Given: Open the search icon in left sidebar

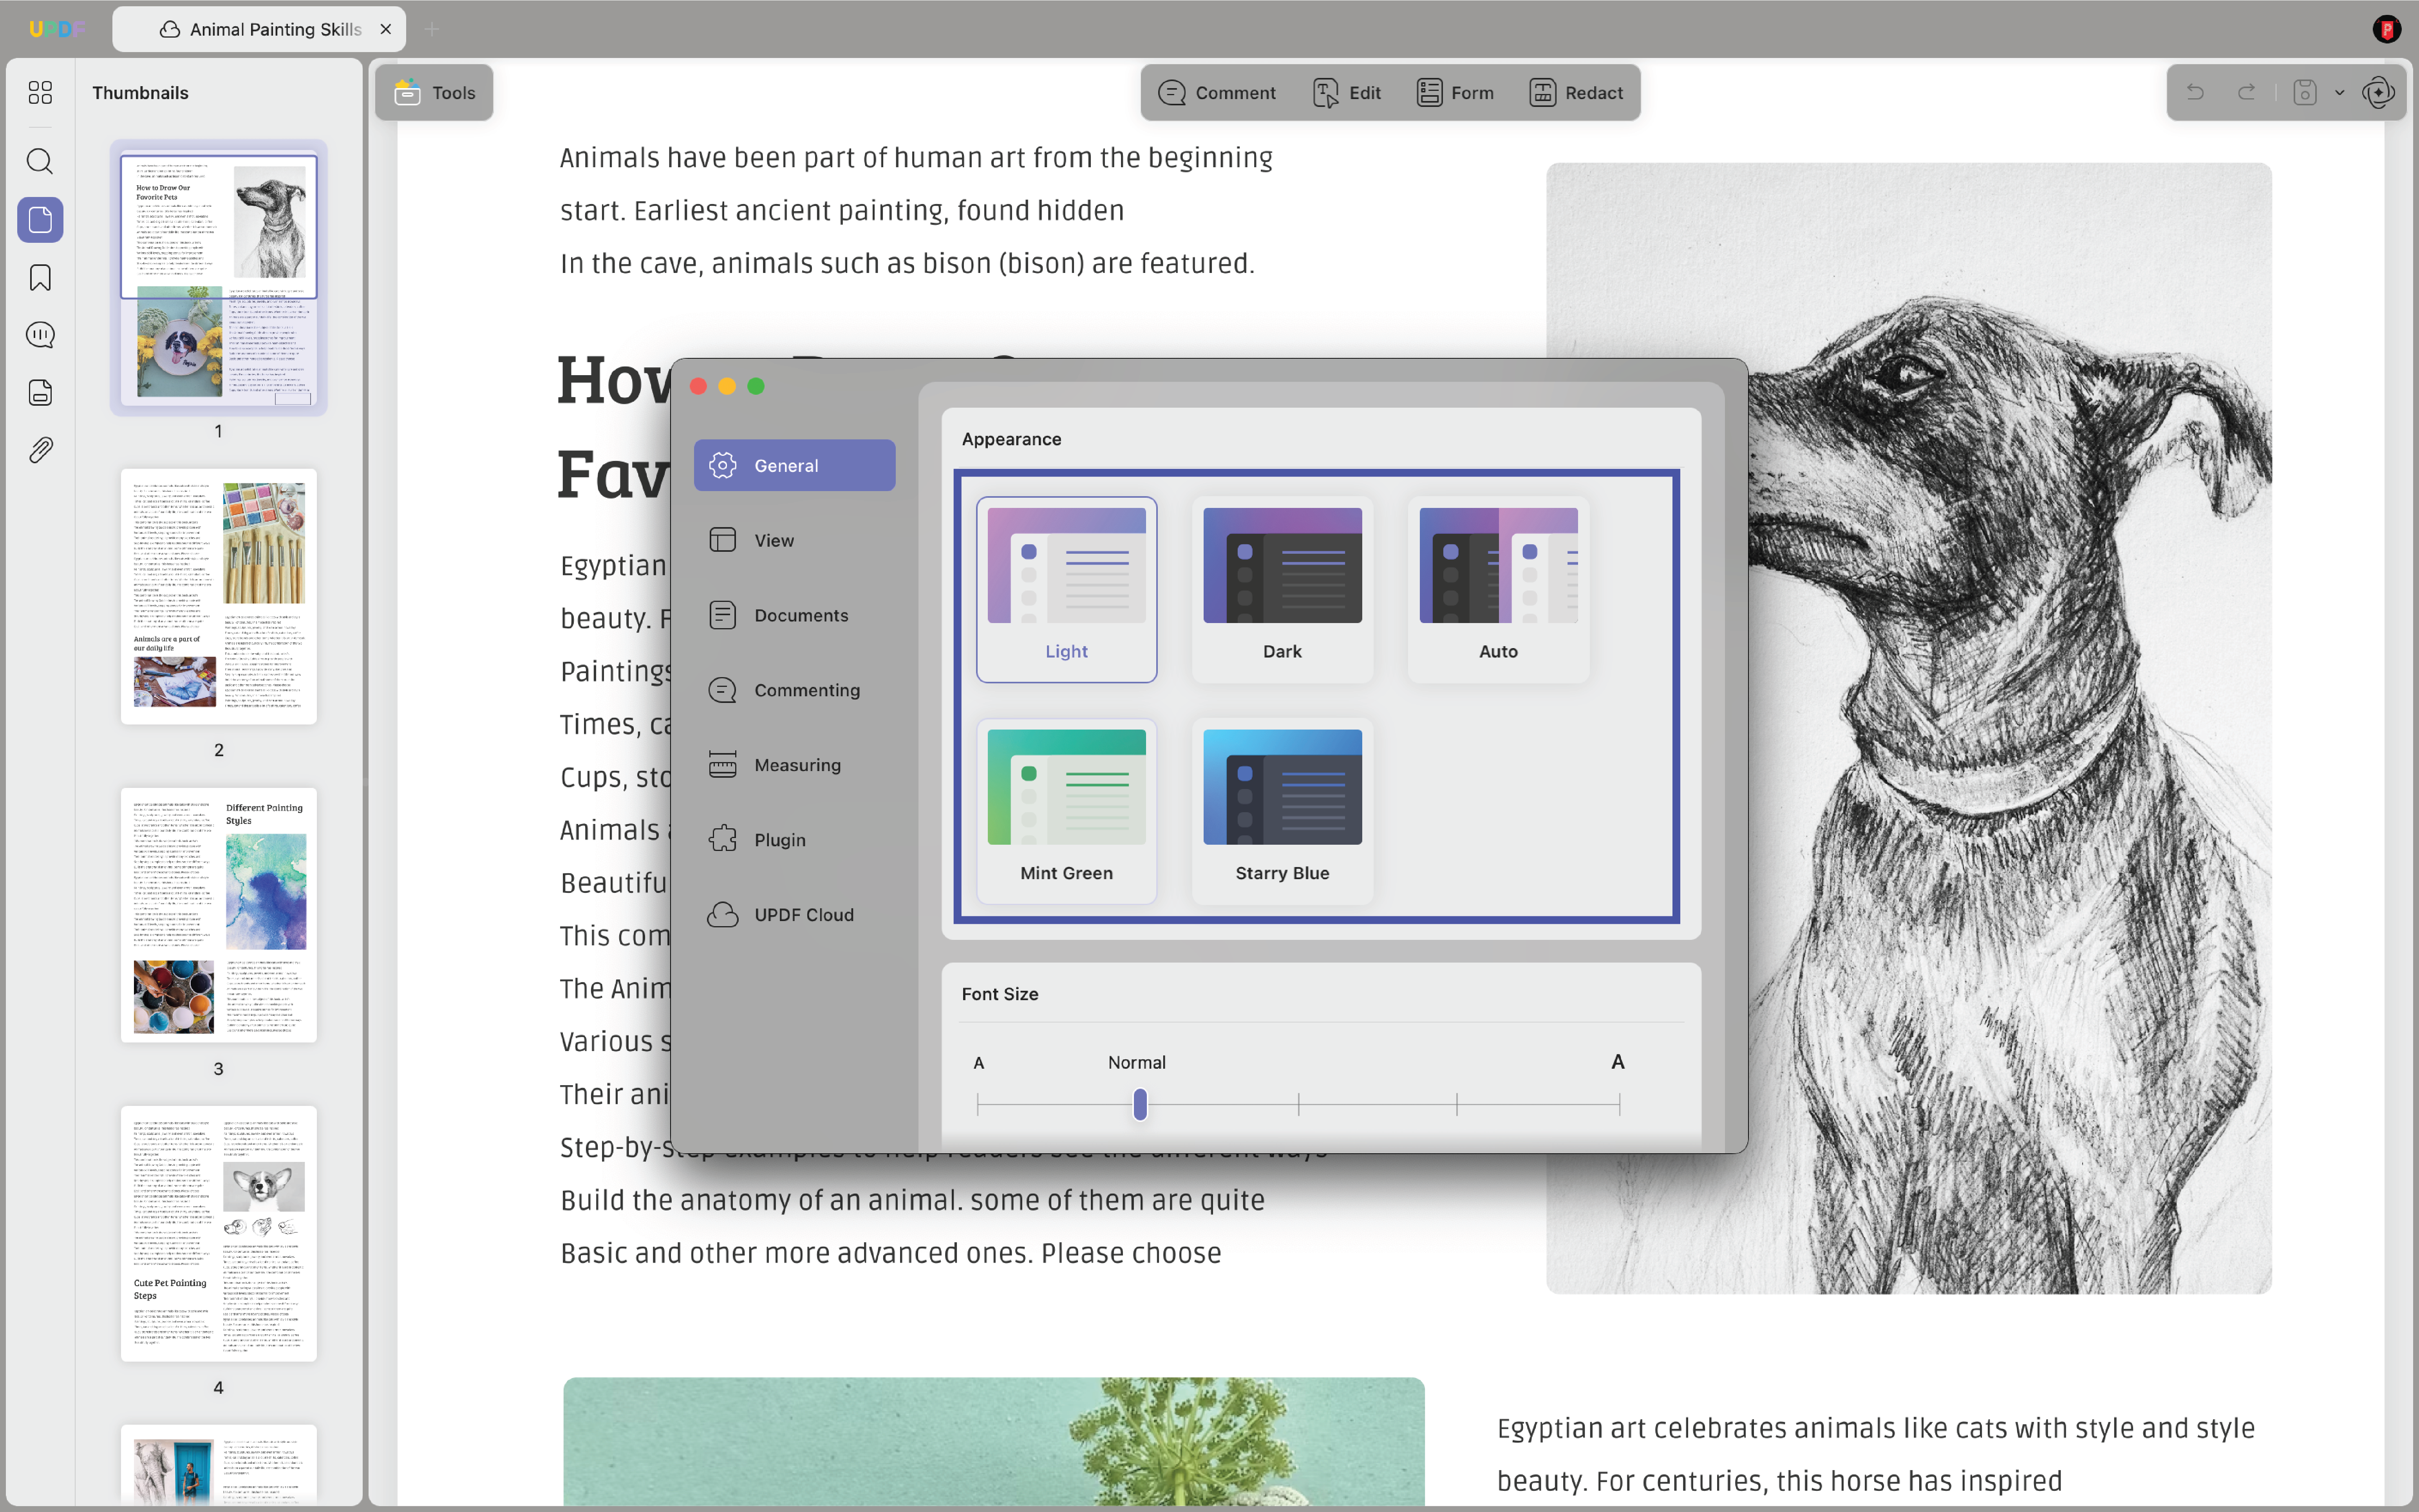Looking at the screenshot, I should [40, 161].
